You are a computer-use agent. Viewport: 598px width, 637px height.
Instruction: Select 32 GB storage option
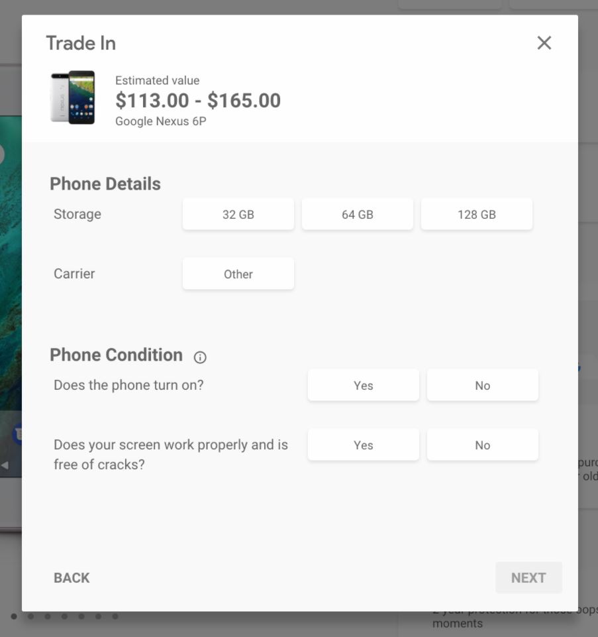238,214
